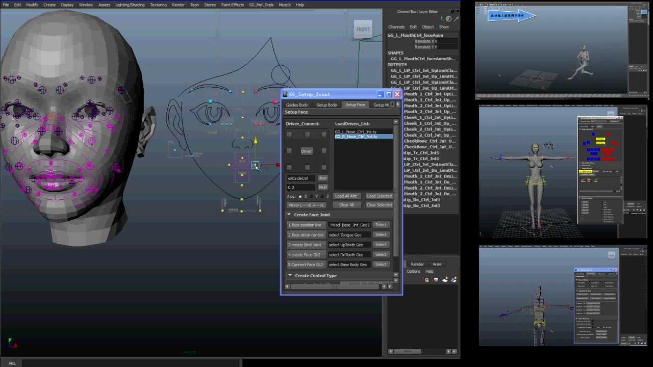The width and height of the screenshot is (653, 367).
Task: Click the channel speed dial icon
Action: click(x=448, y=19)
